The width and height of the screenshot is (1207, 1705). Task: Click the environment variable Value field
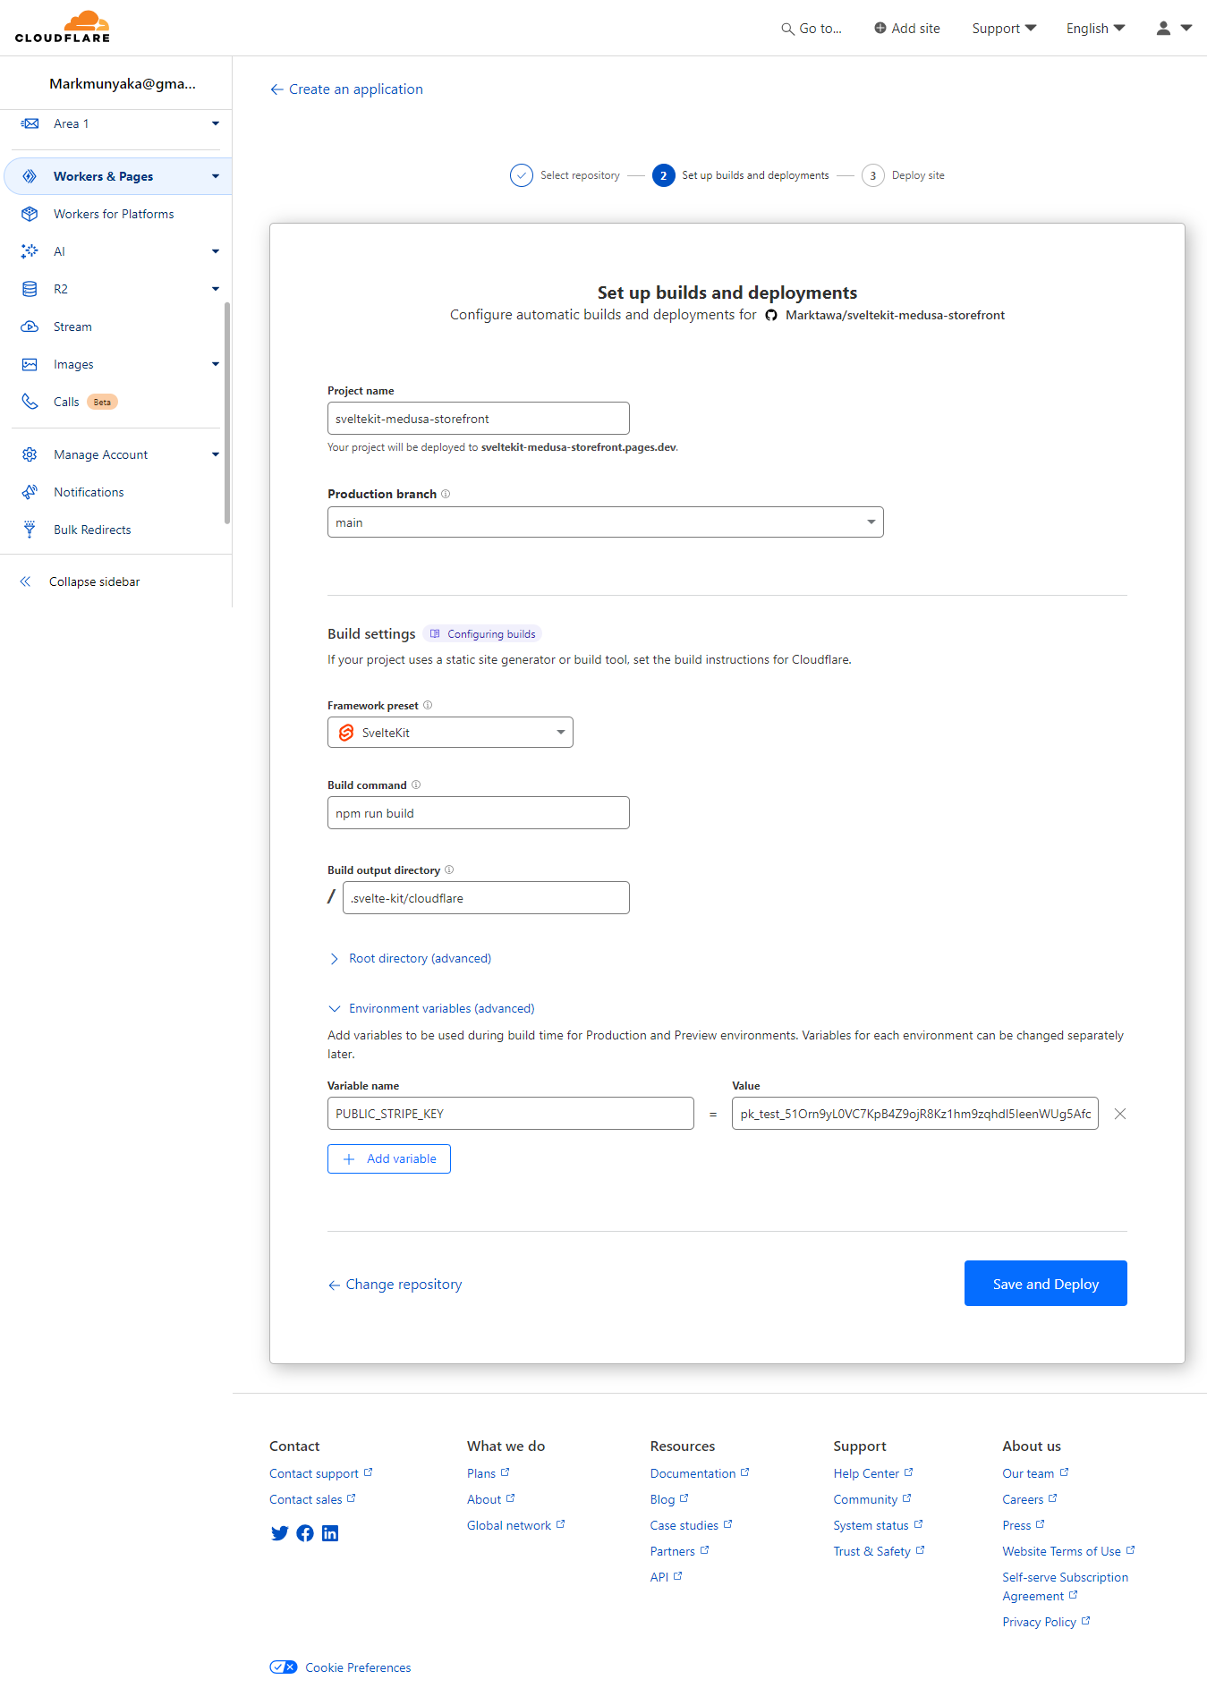pos(915,1114)
